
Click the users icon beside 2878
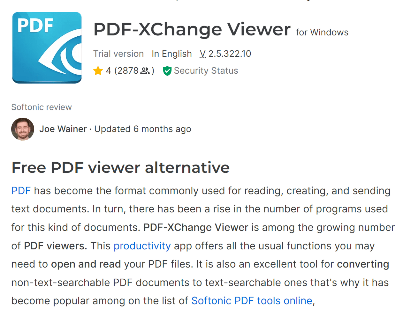145,71
